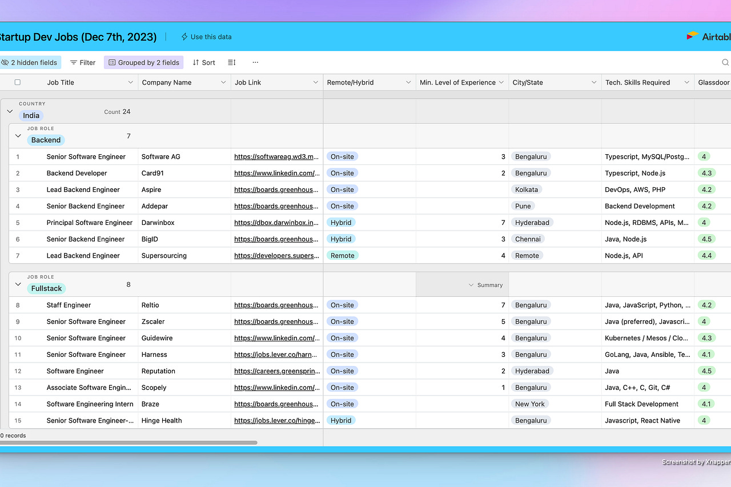Screen dimensions: 731x487
Task: Collapse the Fullstack job role group
Action: (x=18, y=284)
